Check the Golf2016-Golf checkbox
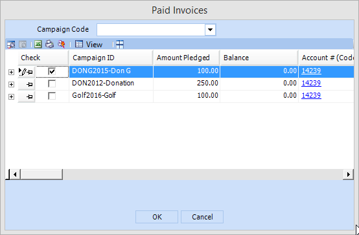 [52, 96]
